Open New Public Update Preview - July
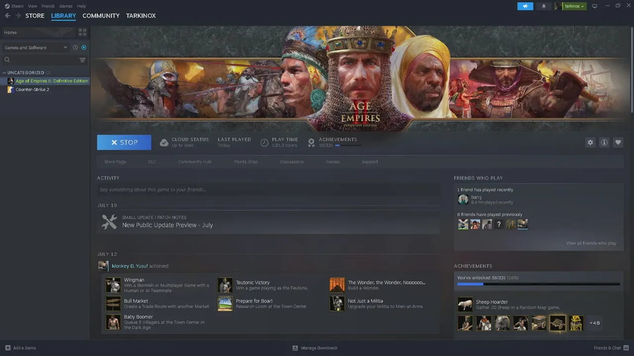This screenshot has height=356, width=634. [167, 225]
